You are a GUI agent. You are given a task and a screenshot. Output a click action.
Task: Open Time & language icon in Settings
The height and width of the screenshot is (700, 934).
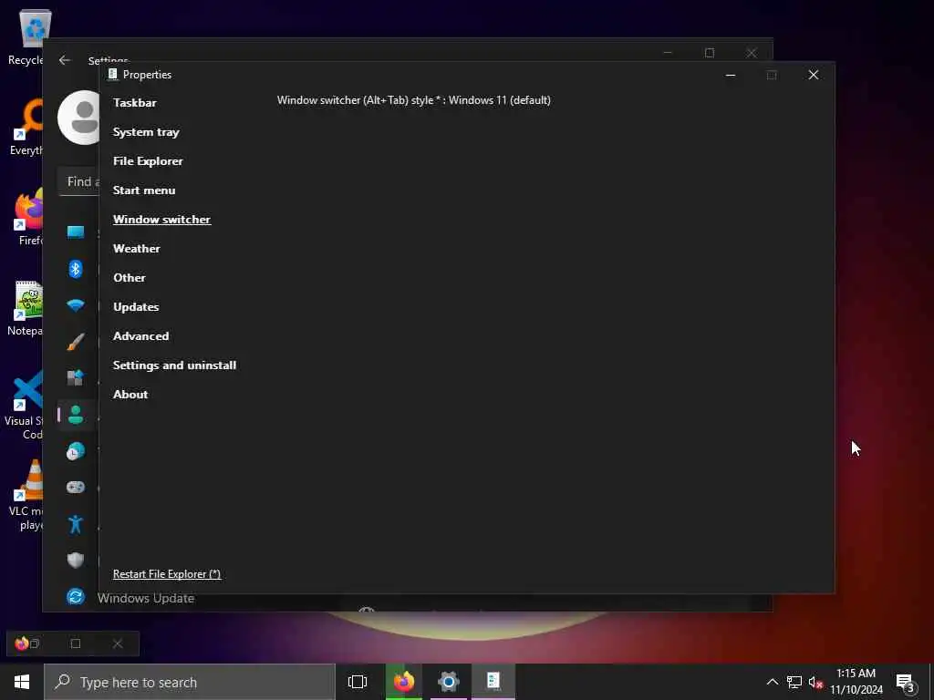76,451
